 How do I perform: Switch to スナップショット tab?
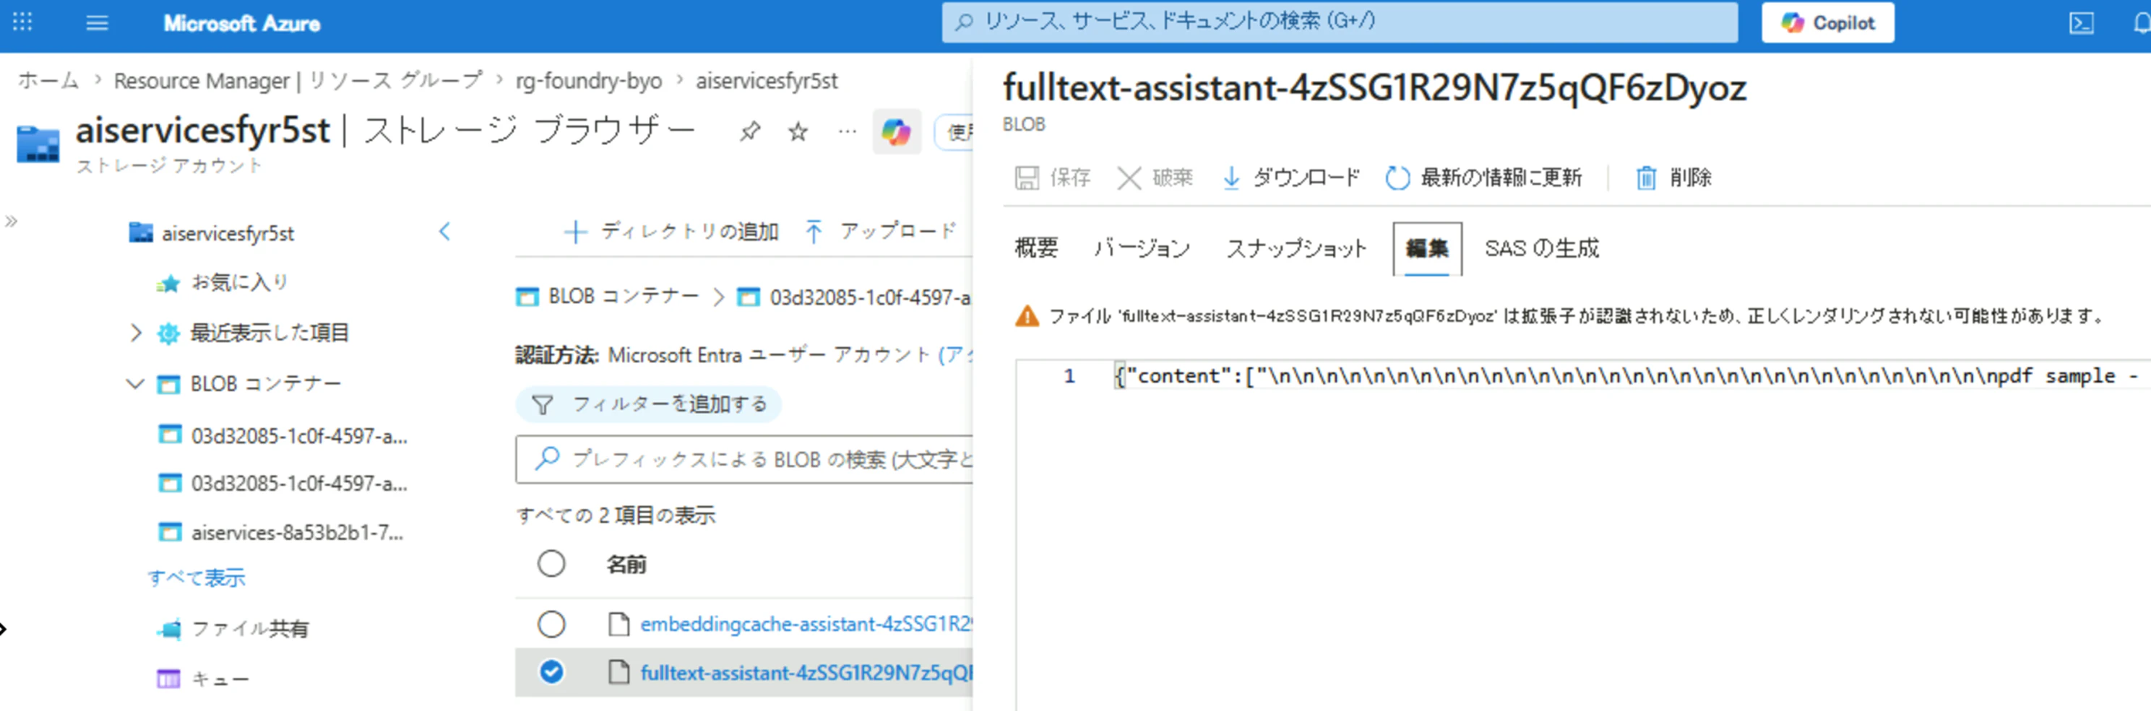tap(1296, 248)
